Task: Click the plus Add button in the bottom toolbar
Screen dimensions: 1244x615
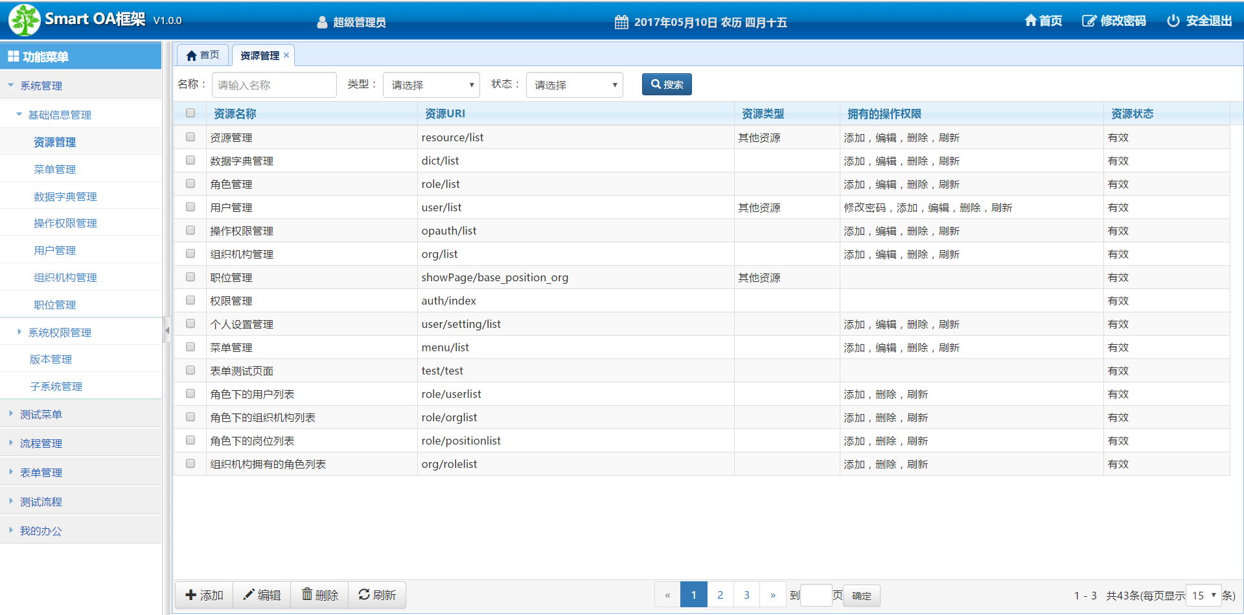Action: (204, 595)
